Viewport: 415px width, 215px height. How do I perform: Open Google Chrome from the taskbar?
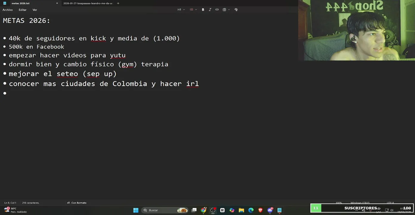coord(203,210)
